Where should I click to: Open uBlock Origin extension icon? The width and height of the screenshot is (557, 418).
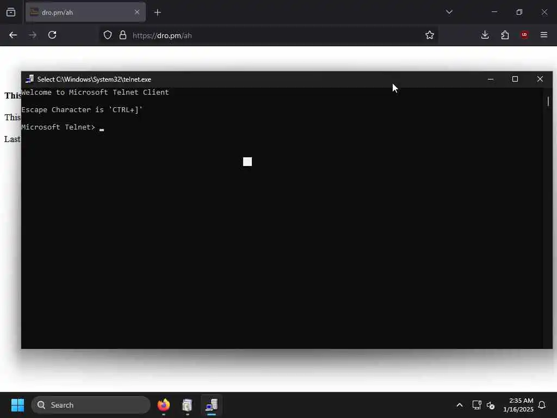pos(524,35)
